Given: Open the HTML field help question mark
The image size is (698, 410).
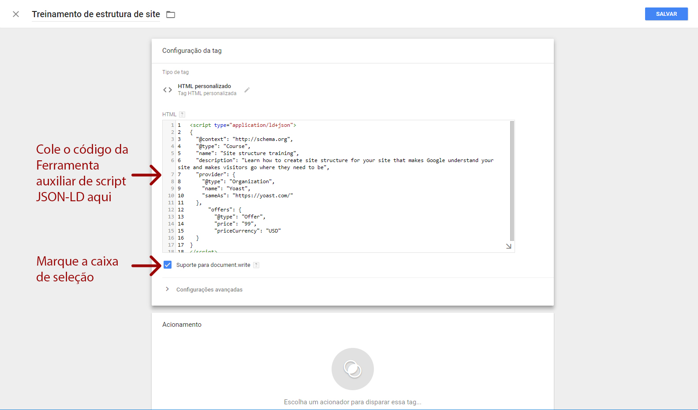Looking at the screenshot, I should point(182,115).
